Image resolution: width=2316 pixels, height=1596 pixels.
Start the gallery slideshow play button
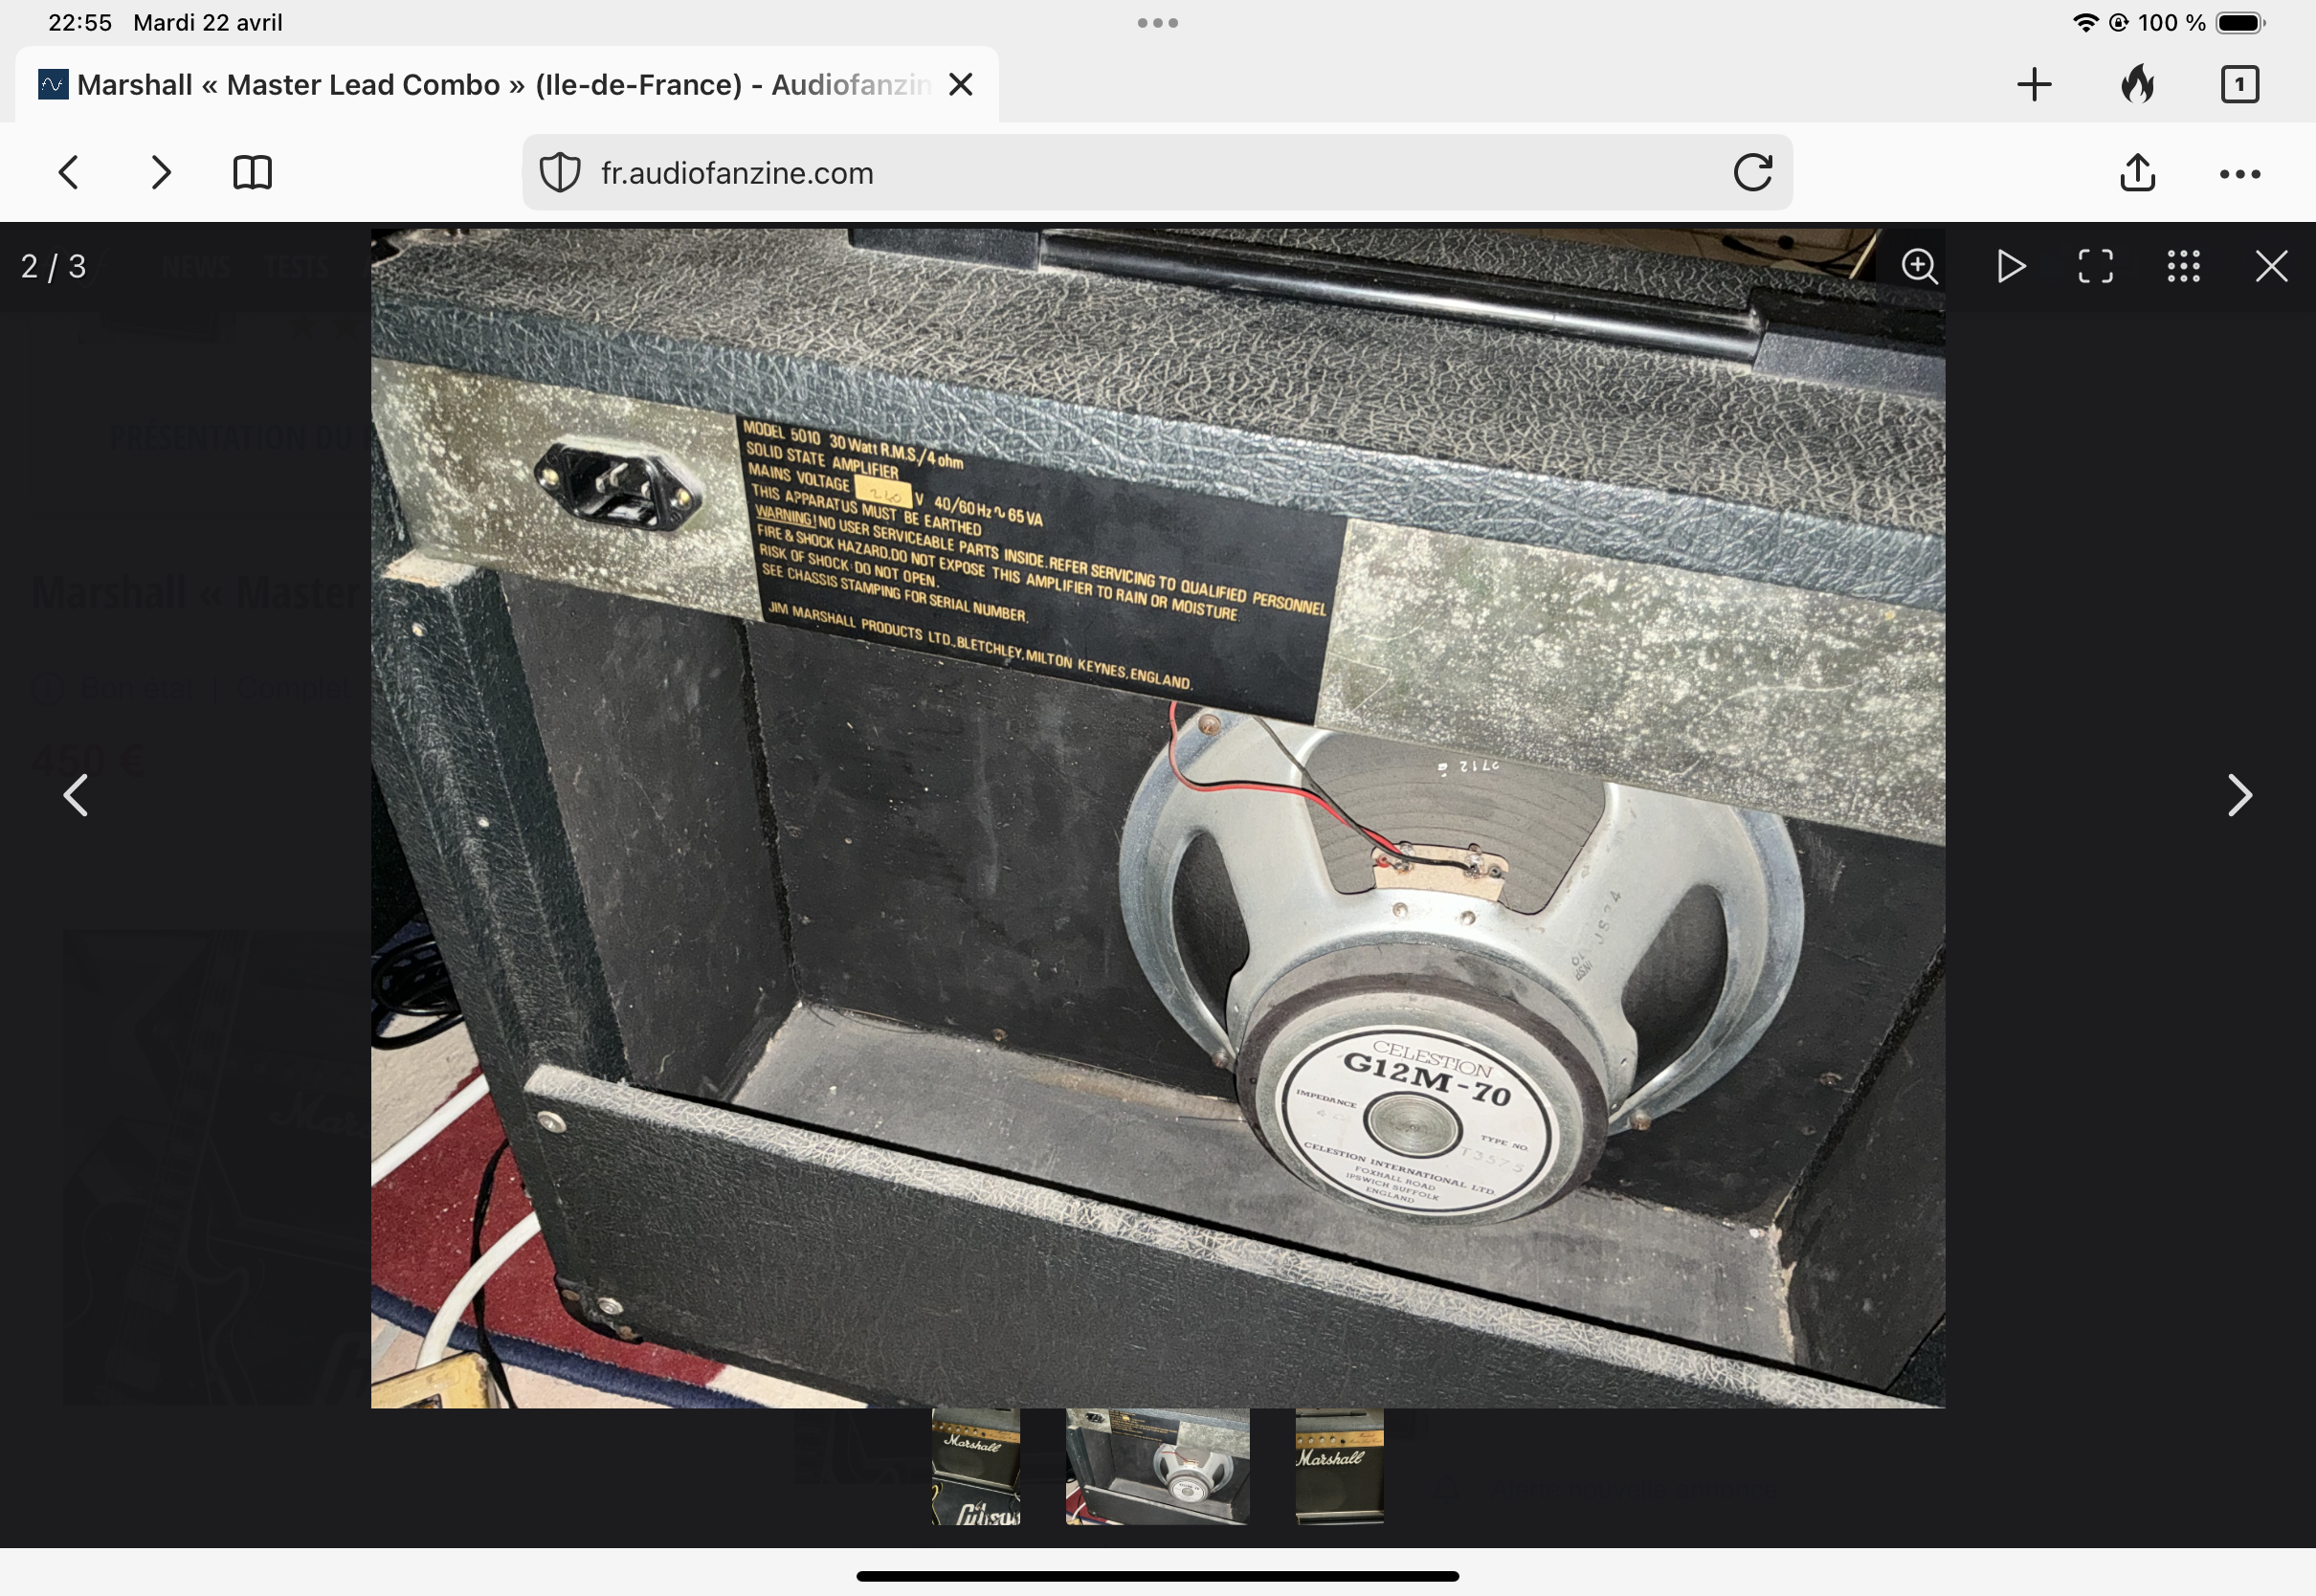point(2010,267)
